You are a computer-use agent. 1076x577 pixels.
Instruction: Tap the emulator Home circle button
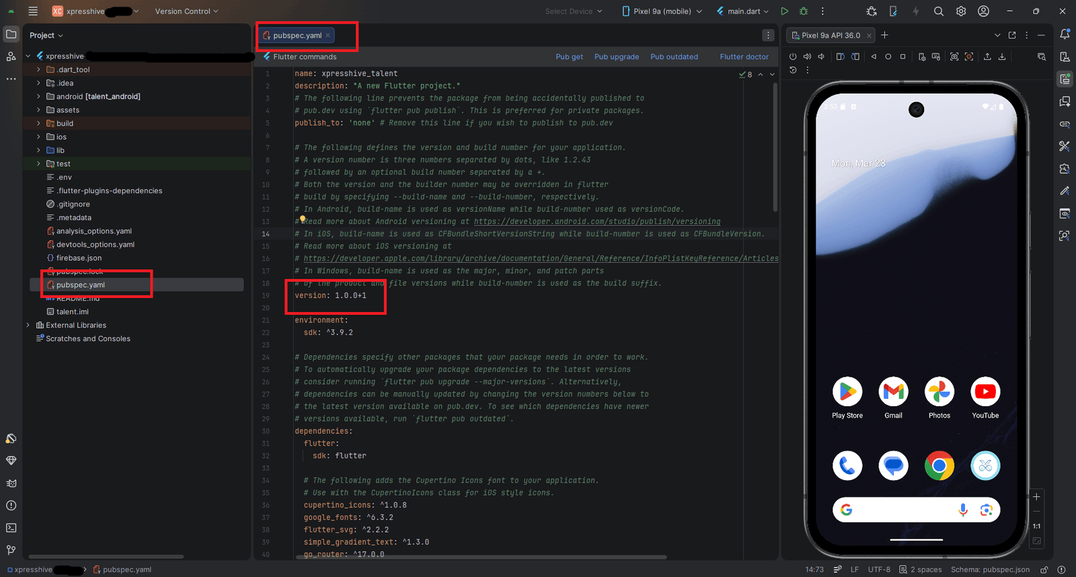(888, 56)
